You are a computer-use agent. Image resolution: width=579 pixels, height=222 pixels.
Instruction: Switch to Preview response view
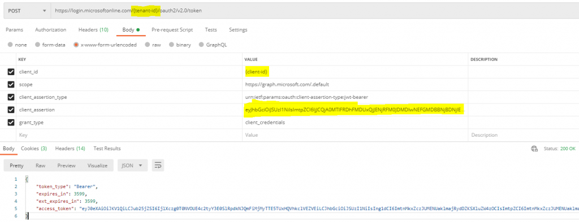tap(67, 166)
